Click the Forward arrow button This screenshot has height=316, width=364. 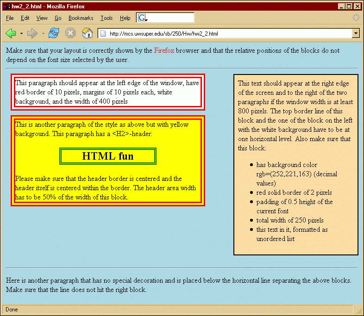32,33
